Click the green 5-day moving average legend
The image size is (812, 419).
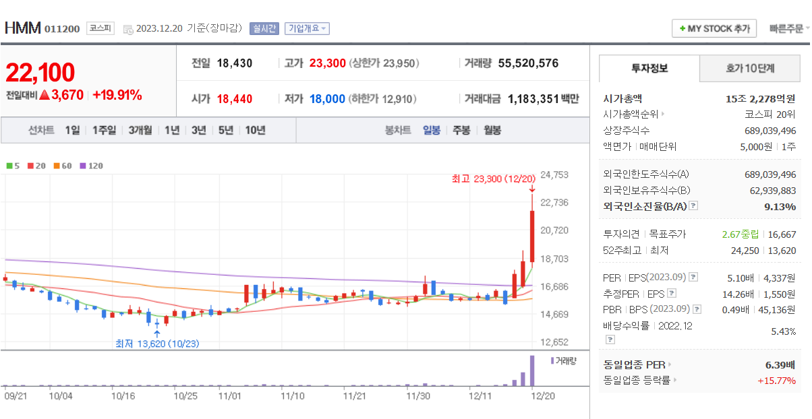(12, 165)
